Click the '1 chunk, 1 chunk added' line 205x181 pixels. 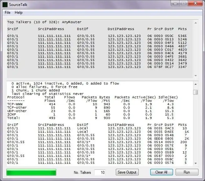point(36,90)
